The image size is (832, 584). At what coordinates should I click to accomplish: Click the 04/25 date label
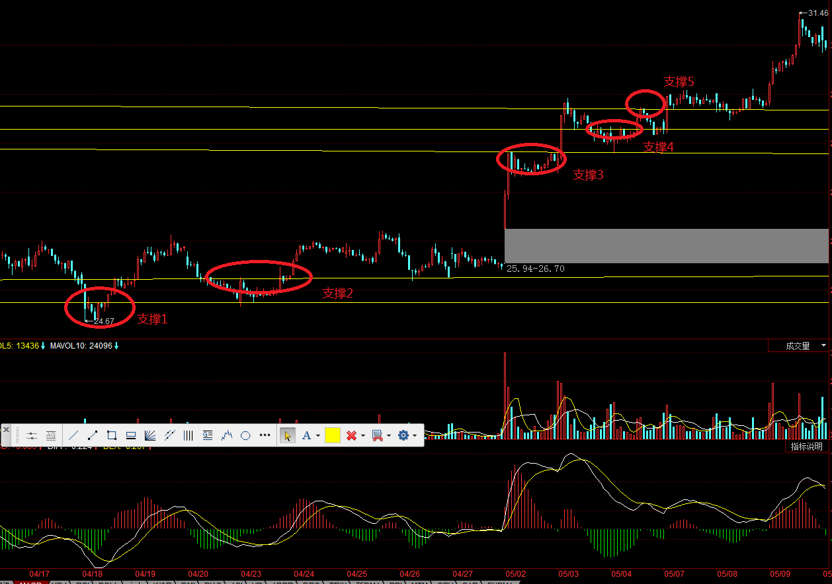click(x=357, y=573)
